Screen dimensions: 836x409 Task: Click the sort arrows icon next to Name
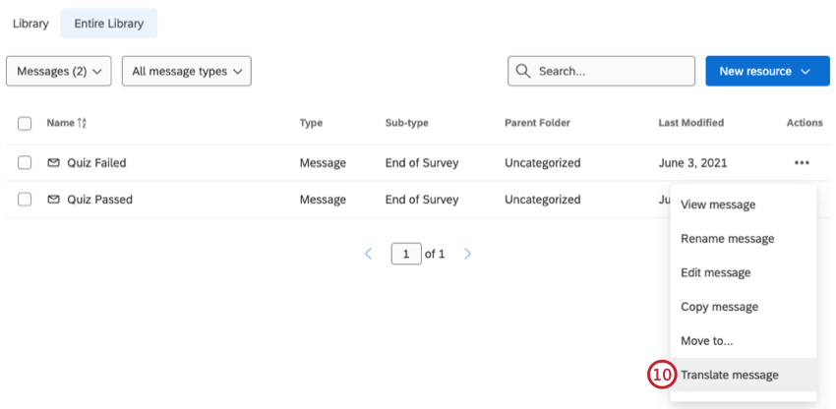83,123
